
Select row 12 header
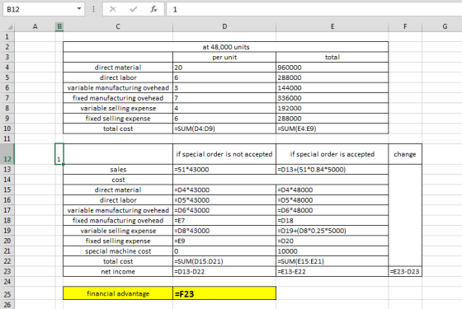[x=7, y=154]
